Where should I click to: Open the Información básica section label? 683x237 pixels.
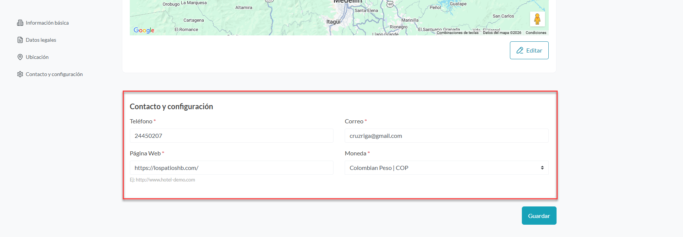pyautogui.click(x=47, y=23)
